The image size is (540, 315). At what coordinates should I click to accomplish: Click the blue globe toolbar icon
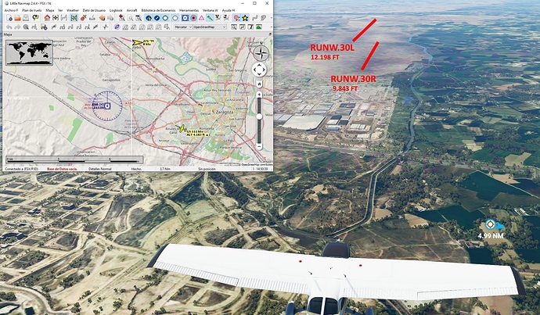[117, 27]
